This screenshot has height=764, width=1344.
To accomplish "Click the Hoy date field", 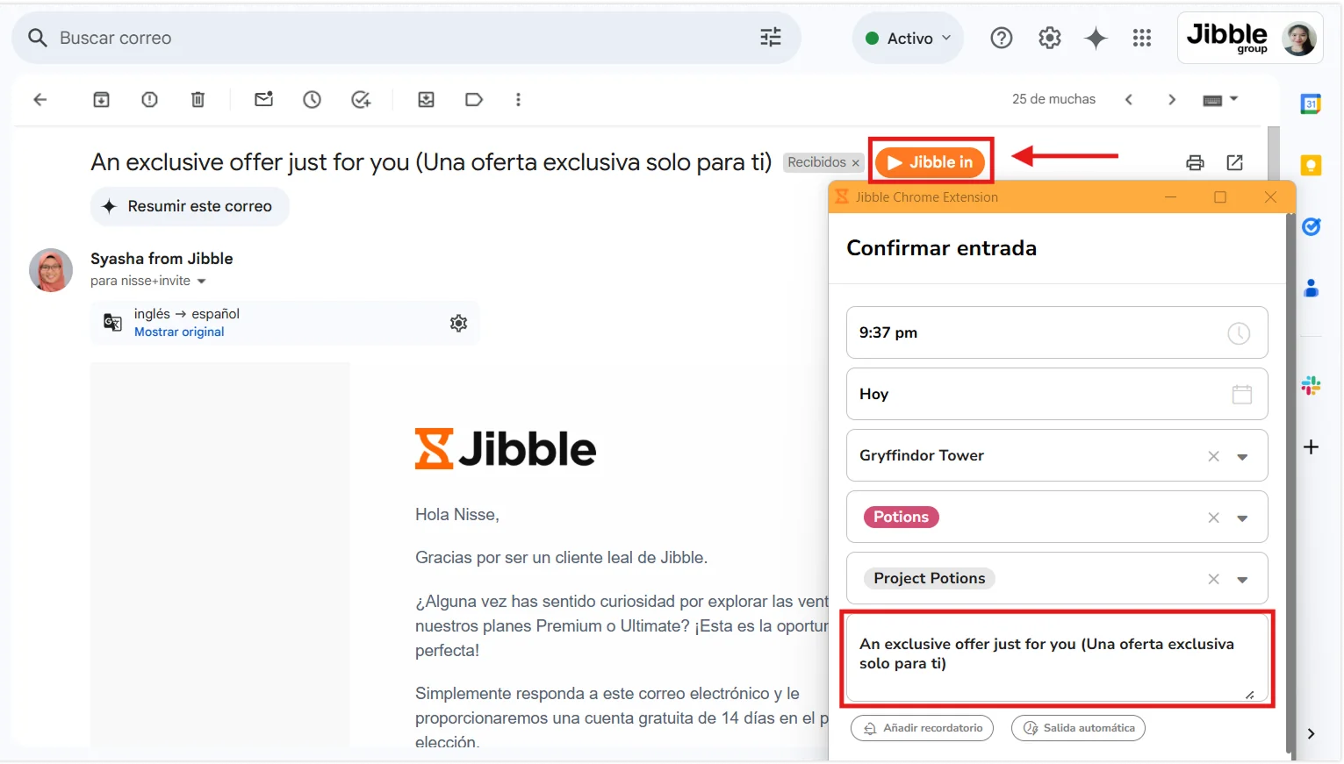I will pos(1057,394).
